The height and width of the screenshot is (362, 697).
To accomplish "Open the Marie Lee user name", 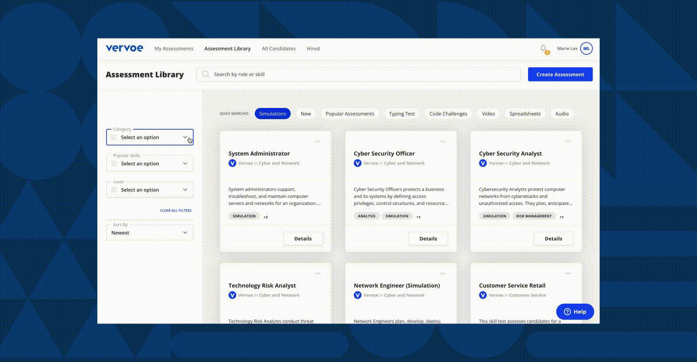I will 567,49.
